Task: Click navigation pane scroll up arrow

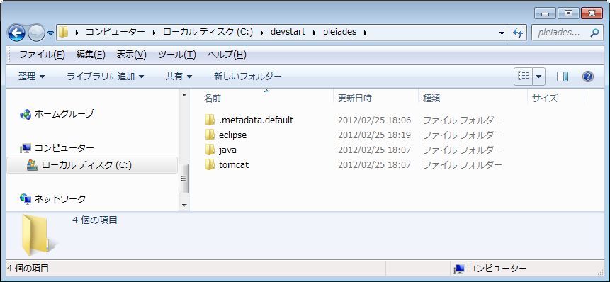Action: pyautogui.click(x=184, y=94)
